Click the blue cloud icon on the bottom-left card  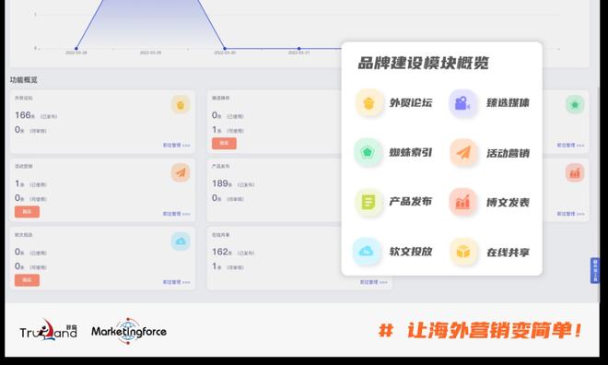[x=181, y=241]
